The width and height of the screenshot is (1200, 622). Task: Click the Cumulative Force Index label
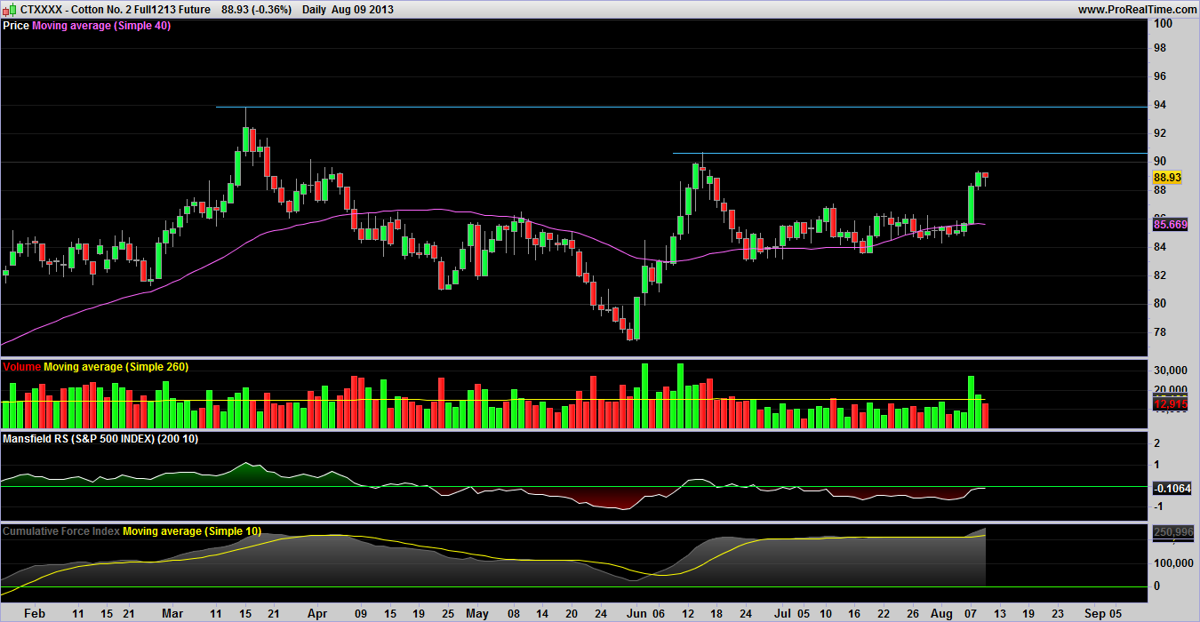(x=61, y=530)
